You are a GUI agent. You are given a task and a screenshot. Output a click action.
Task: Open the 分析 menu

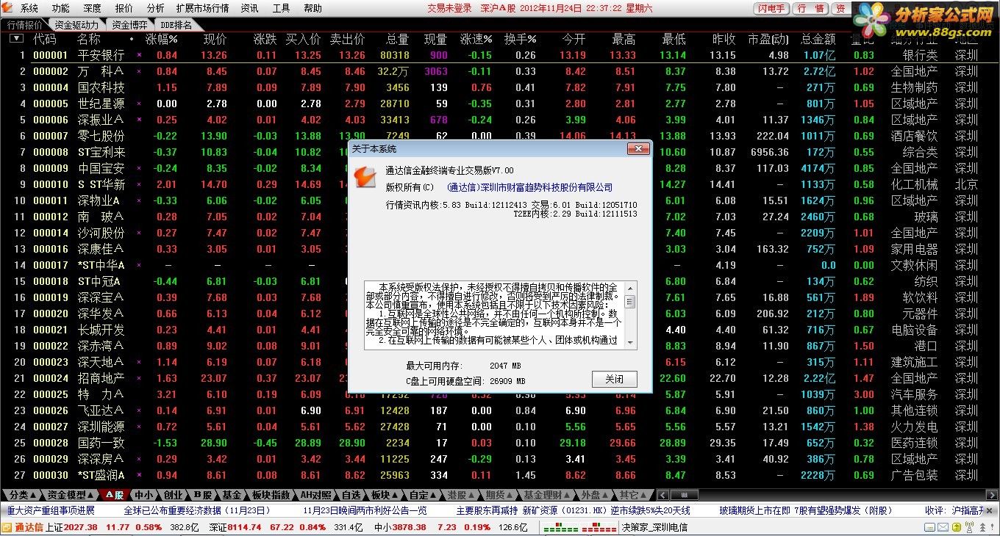point(155,9)
